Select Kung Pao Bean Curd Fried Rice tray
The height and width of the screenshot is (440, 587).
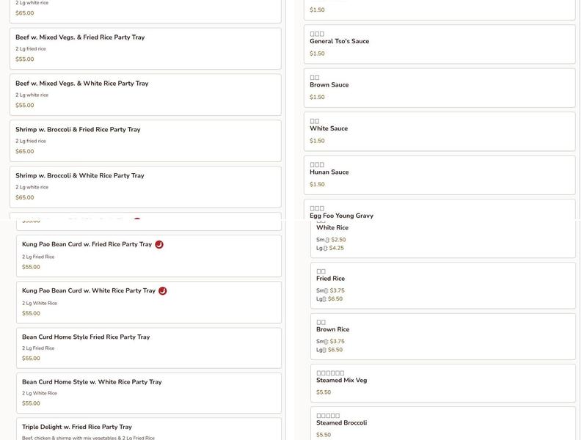point(148,256)
